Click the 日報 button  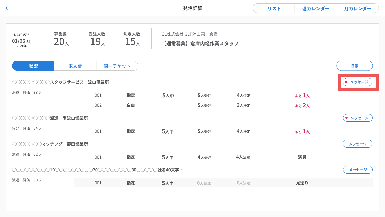coord(354,66)
